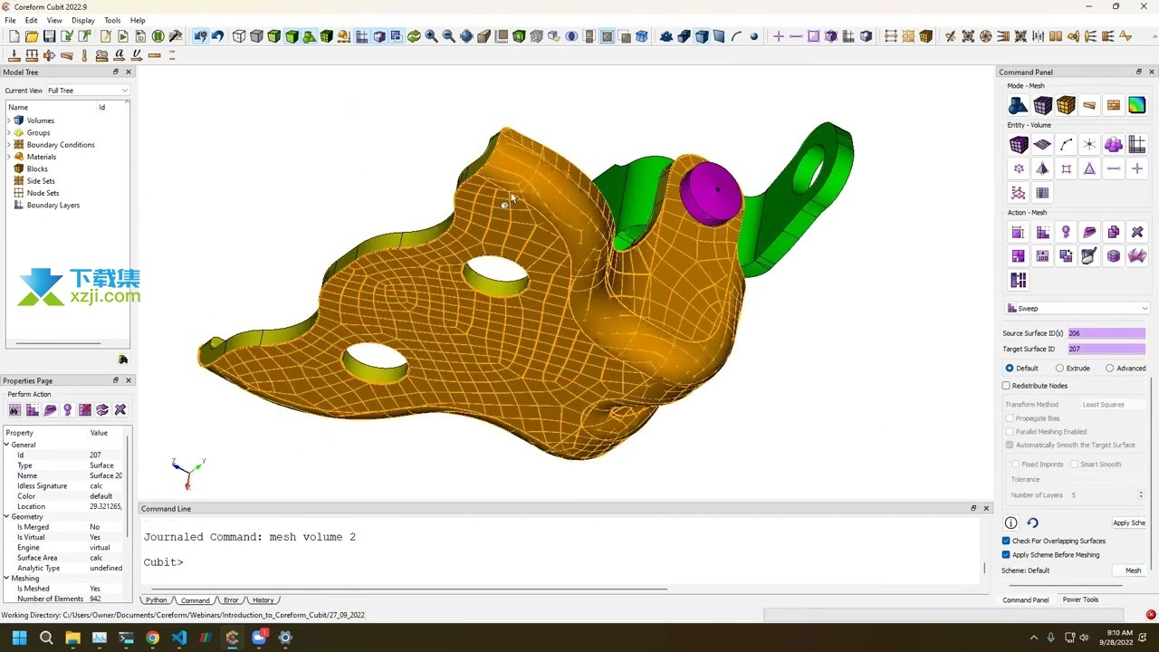Image resolution: width=1159 pixels, height=652 pixels.
Task: Open the File menu
Action: 10,20
